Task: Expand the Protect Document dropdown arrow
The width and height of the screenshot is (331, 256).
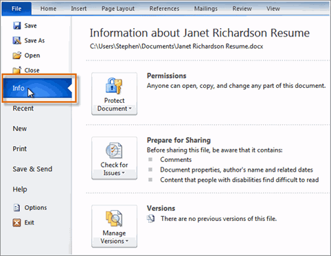Action: [130, 108]
